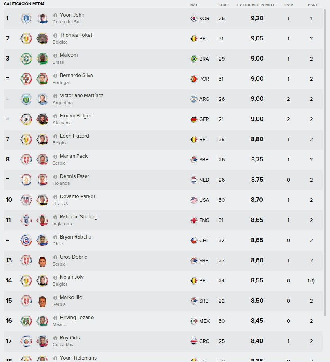Sort by the JPAR column header
The height and width of the screenshot is (362, 330).
point(288,5)
